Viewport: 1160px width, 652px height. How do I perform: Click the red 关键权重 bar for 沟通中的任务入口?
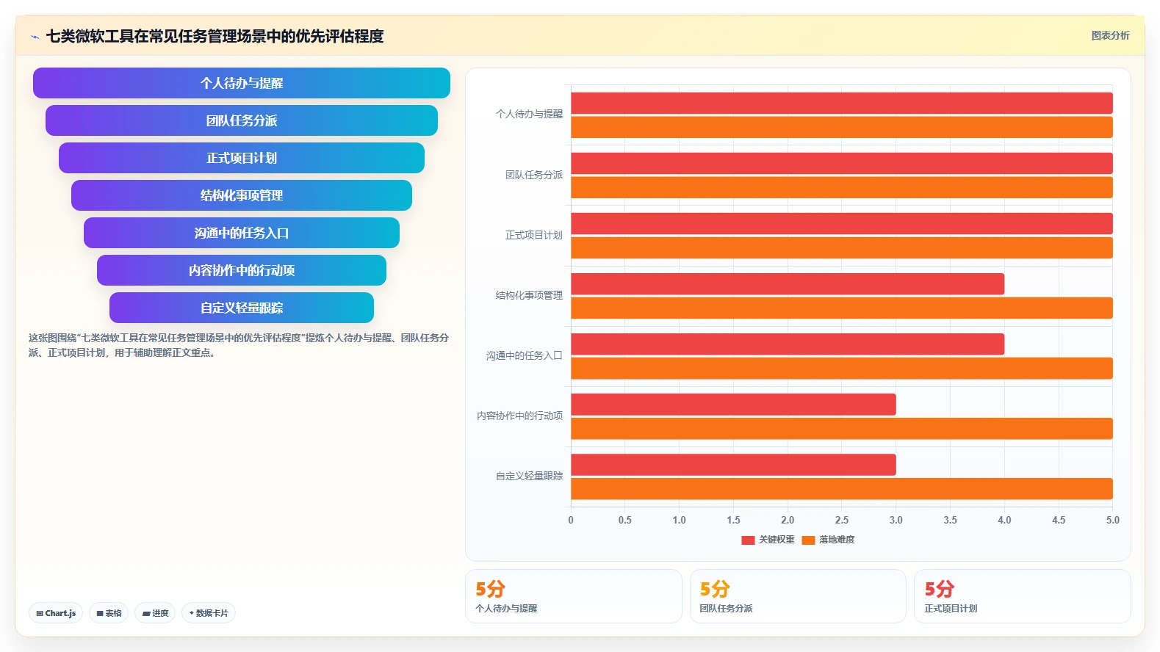pyautogui.click(x=788, y=344)
